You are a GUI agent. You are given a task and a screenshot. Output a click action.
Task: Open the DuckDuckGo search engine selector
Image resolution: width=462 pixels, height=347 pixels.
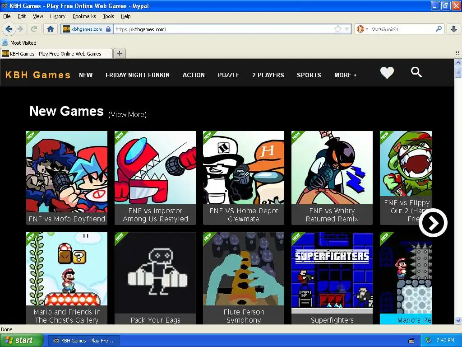tap(362, 29)
